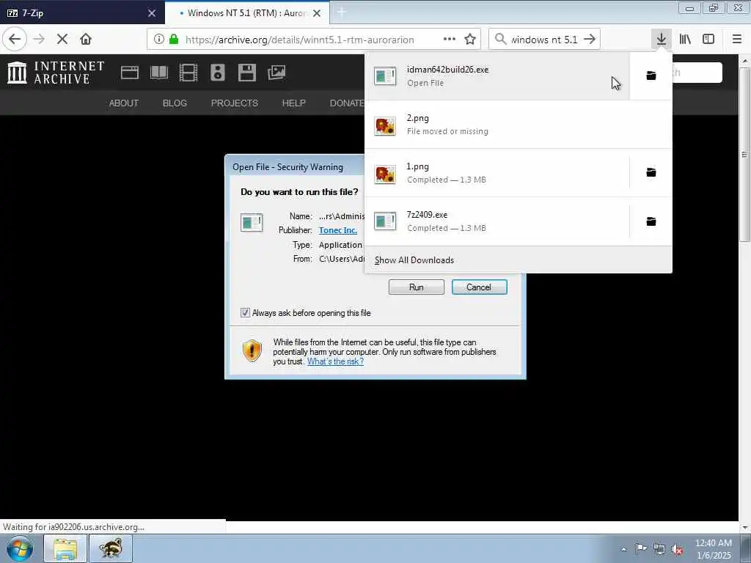Untick Always ask before opening this file
Screen dimensions: 751x563
(x=245, y=313)
